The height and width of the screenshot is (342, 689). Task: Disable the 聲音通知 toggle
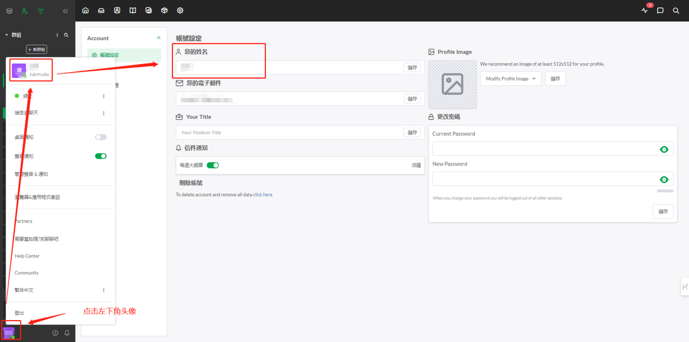tap(100, 156)
